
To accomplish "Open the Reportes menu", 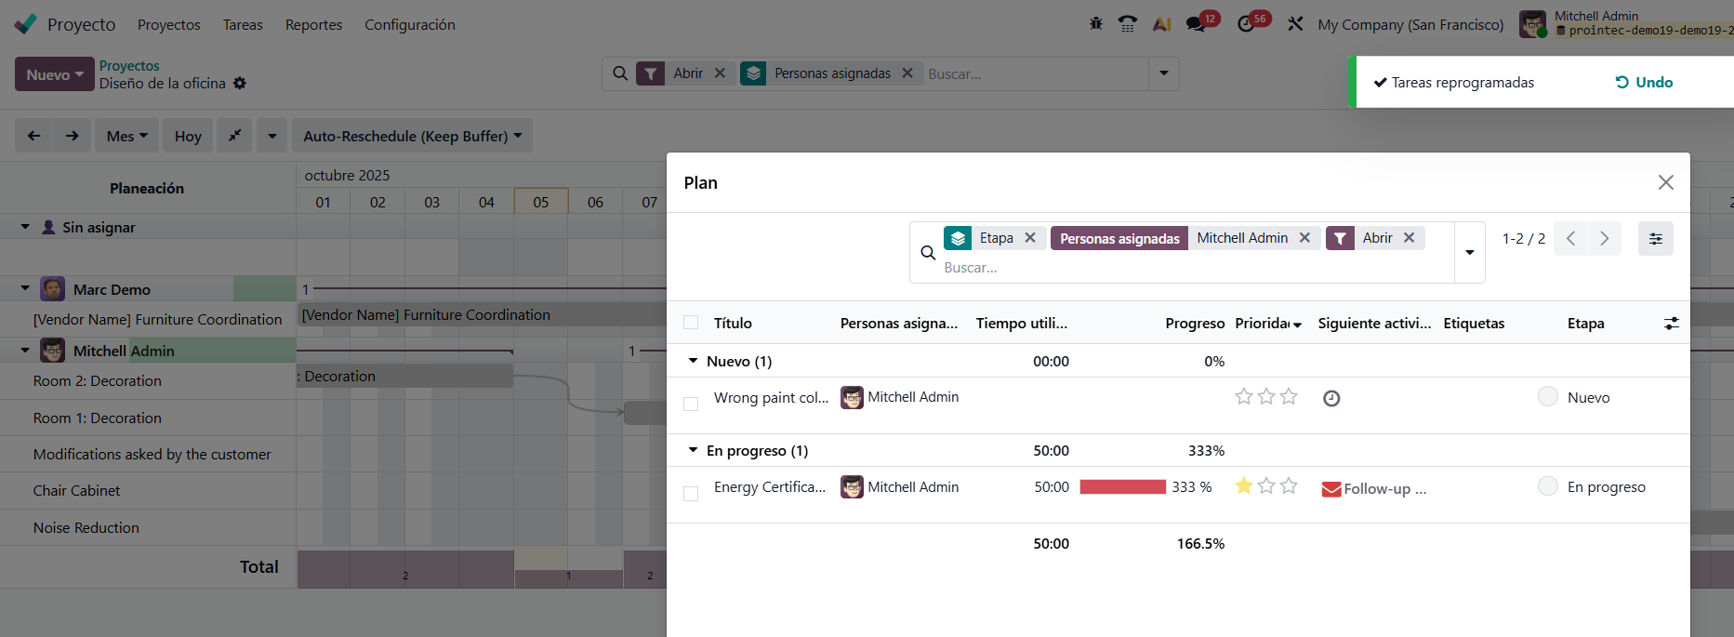I will pos(313,25).
